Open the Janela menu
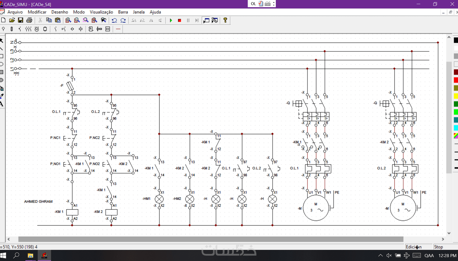 pos(138,12)
